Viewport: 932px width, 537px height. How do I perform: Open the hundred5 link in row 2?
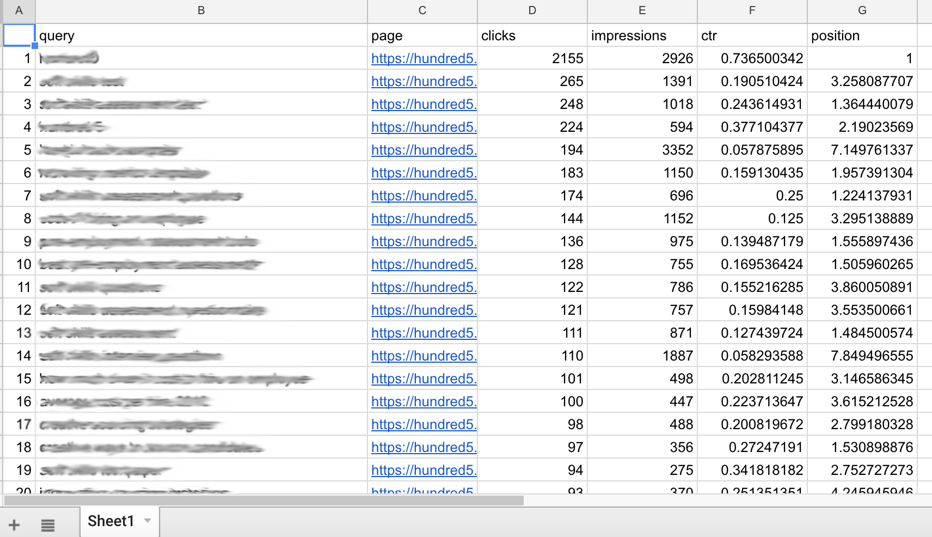[424, 81]
